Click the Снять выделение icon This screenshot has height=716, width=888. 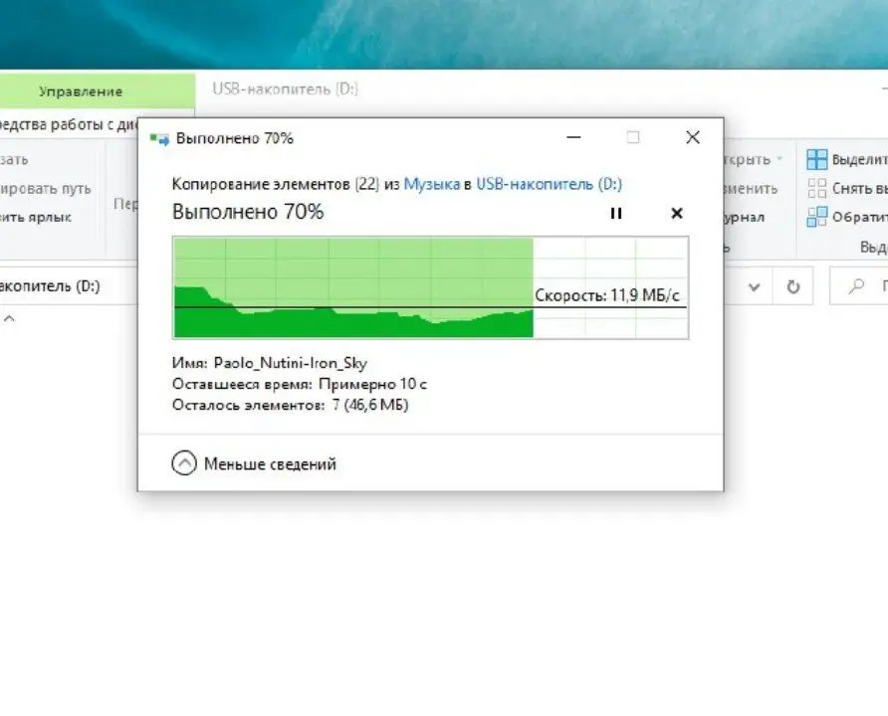point(816,188)
